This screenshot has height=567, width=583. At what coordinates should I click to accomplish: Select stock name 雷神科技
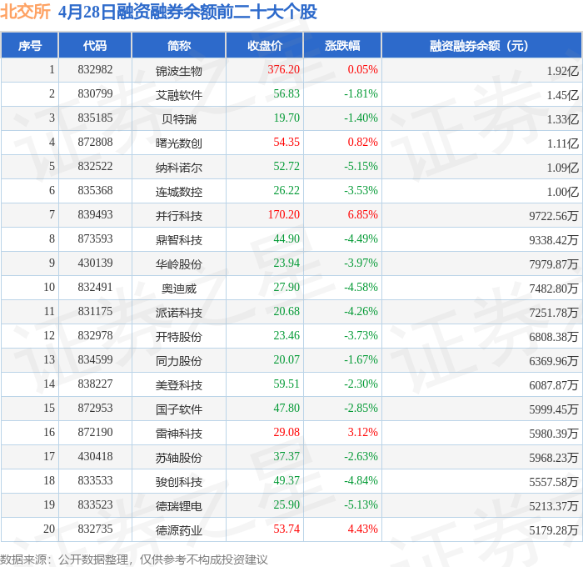(x=179, y=434)
